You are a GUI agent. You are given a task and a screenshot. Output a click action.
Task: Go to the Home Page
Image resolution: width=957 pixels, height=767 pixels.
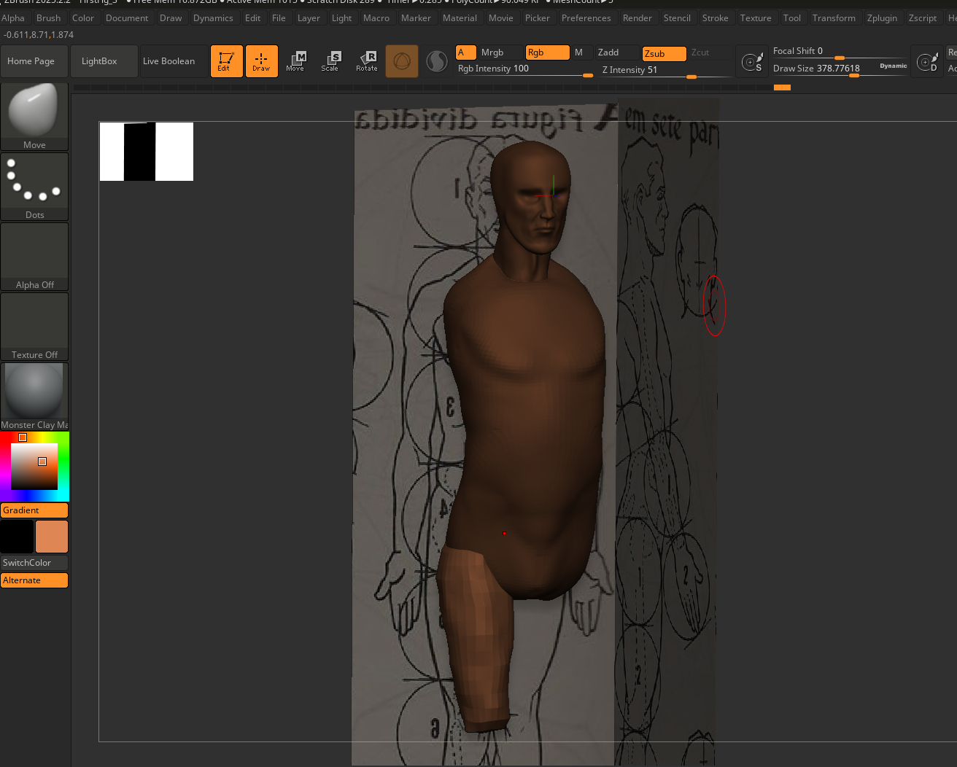(x=34, y=61)
